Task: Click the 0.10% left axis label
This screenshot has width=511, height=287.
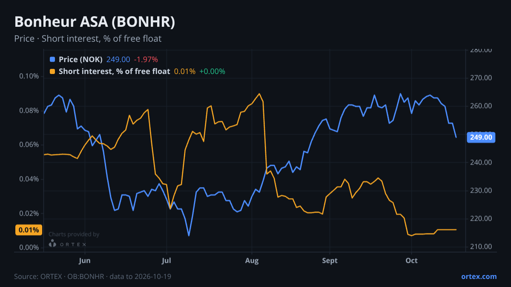Action: point(29,77)
